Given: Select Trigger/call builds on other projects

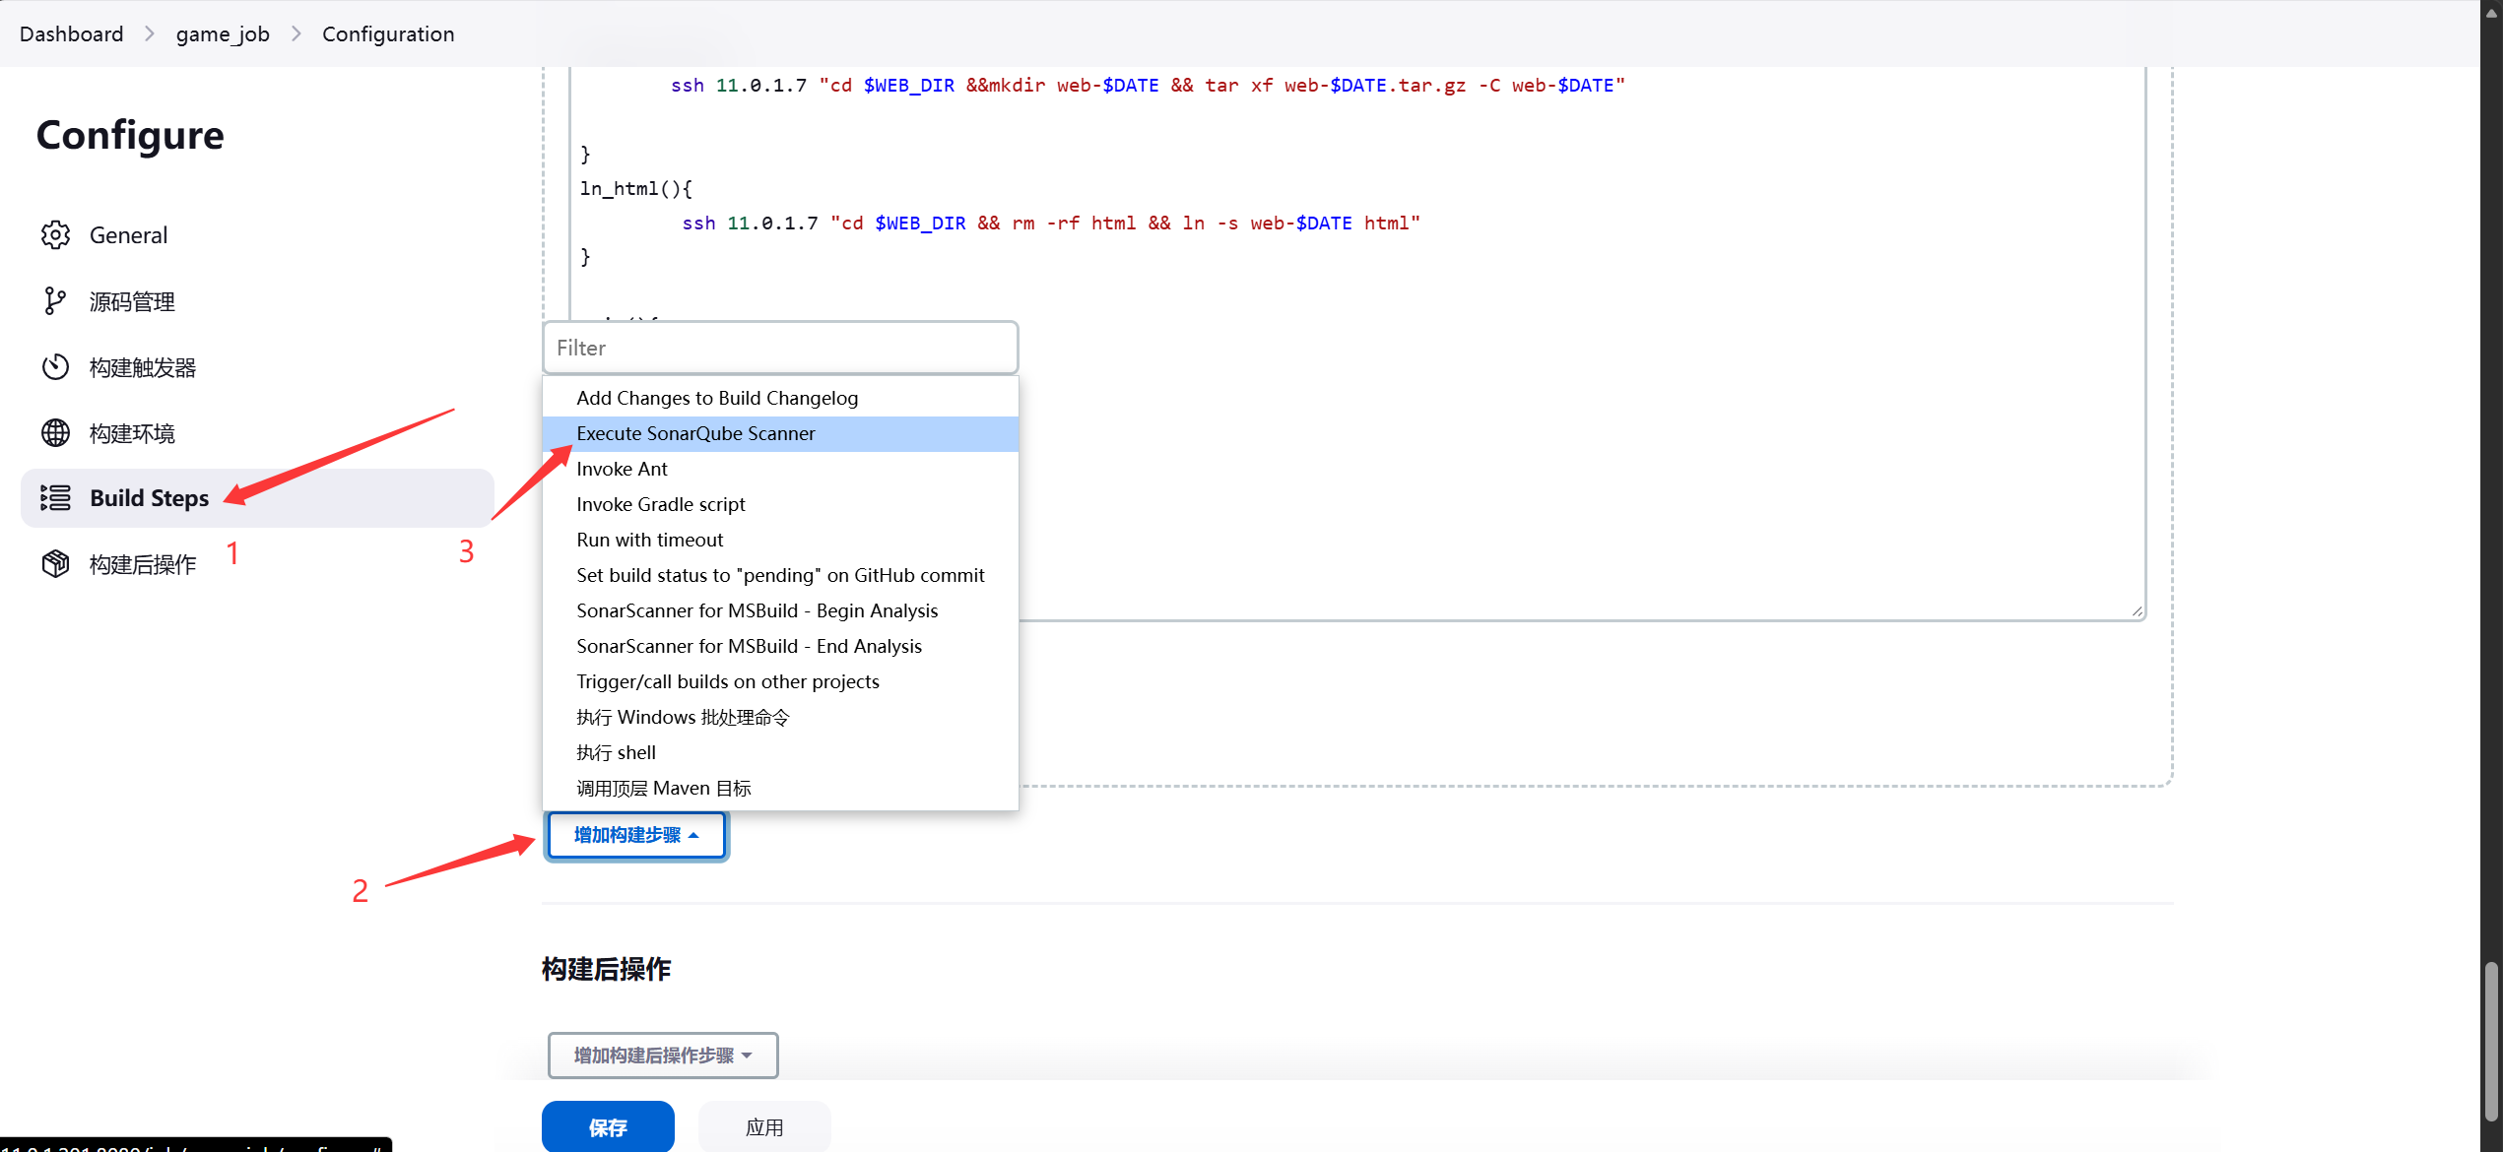Looking at the screenshot, I should (x=780, y=681).
